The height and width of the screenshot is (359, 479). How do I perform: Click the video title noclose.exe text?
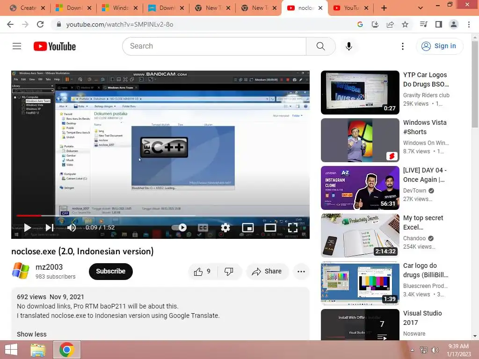82,251
